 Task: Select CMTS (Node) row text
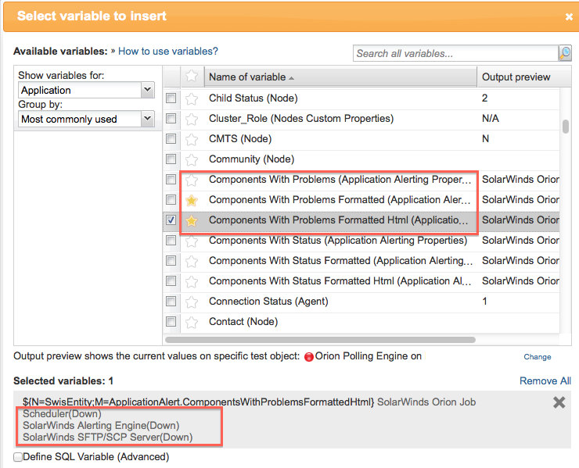pyautogui.click(x=240, y=138)
